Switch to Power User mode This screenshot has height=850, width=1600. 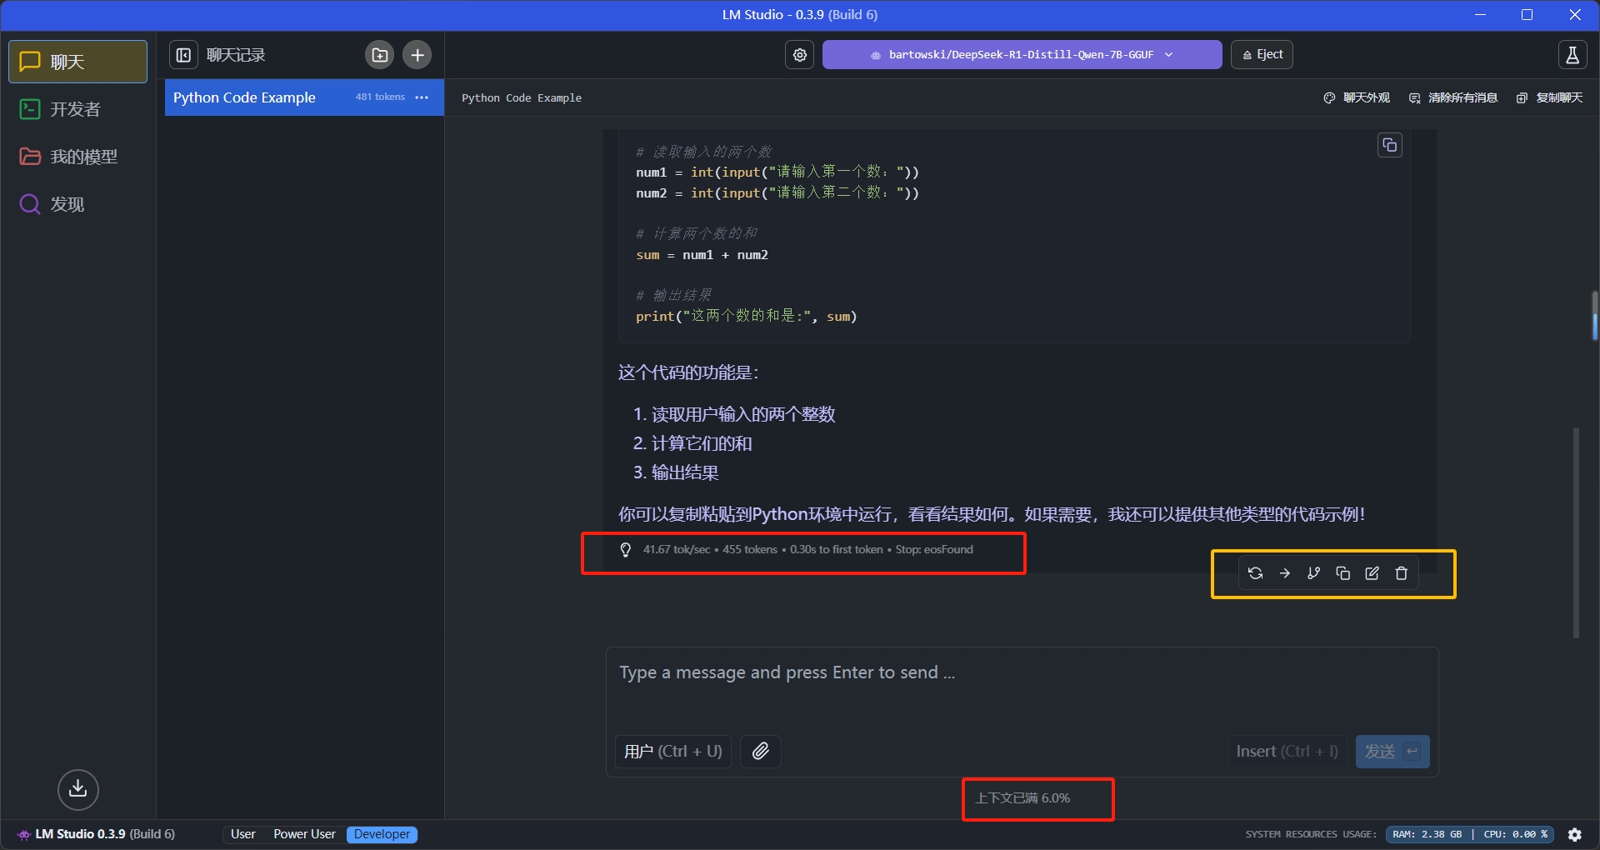coord(305,834)
